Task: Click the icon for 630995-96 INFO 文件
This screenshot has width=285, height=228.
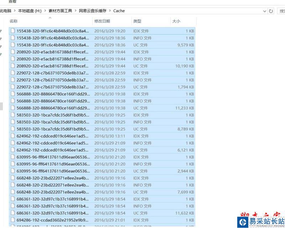Action: point(12,164)
